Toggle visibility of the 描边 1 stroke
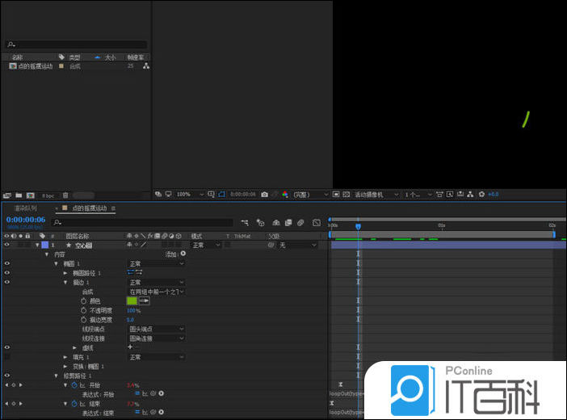This screenshot has width=567, height=420. coord(6,282)
